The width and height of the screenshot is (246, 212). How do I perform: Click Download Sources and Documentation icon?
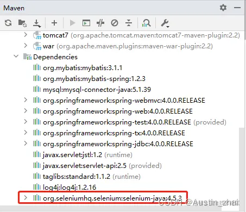[x=37, y=23]
